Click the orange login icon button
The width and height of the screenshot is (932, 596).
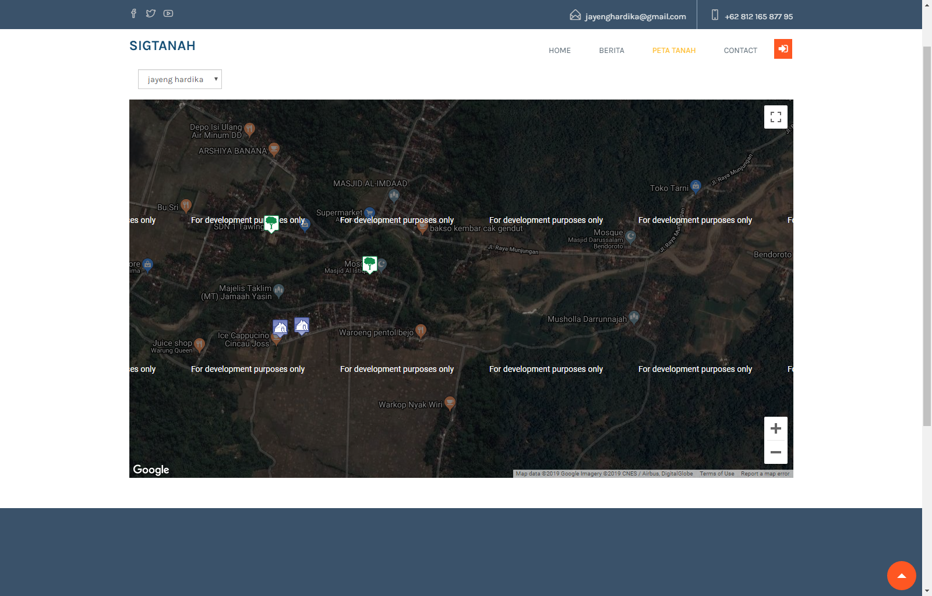783,49
